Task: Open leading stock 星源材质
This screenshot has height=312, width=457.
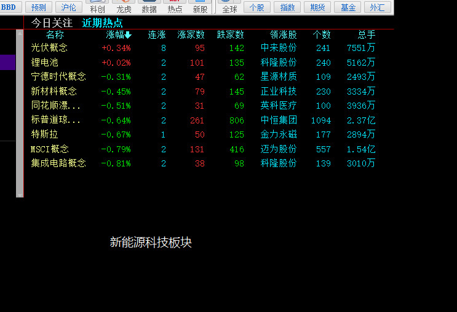Action: 279,77
